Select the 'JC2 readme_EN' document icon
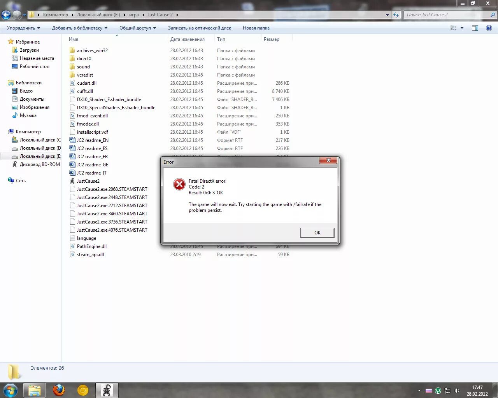This screenshot has height=398, width=498. click(72, 140)
